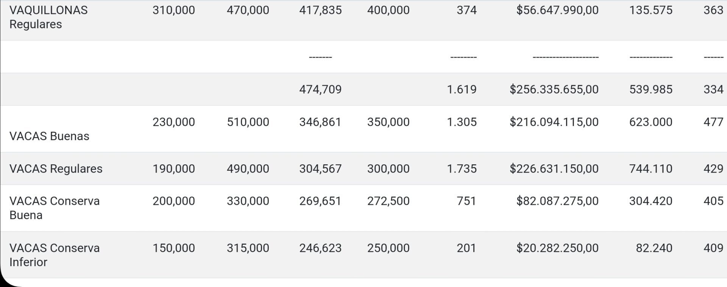Viewport: 727px width, 287px height.
Task: Select the 272,500 median price cell
Action: click(388, 201)
